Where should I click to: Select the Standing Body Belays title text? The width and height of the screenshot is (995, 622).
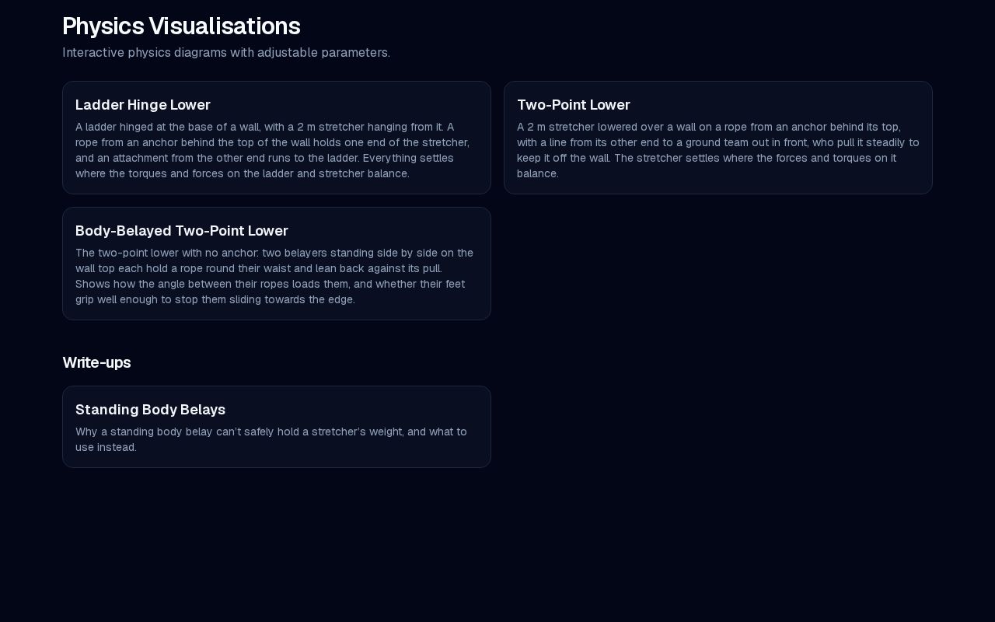point(150,410)
